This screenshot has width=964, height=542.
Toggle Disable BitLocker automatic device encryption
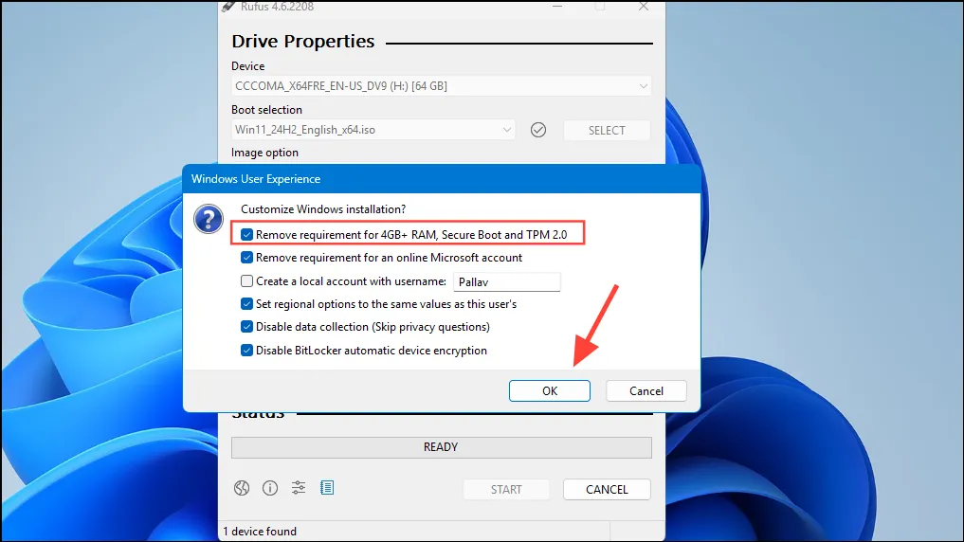point(246,351)
